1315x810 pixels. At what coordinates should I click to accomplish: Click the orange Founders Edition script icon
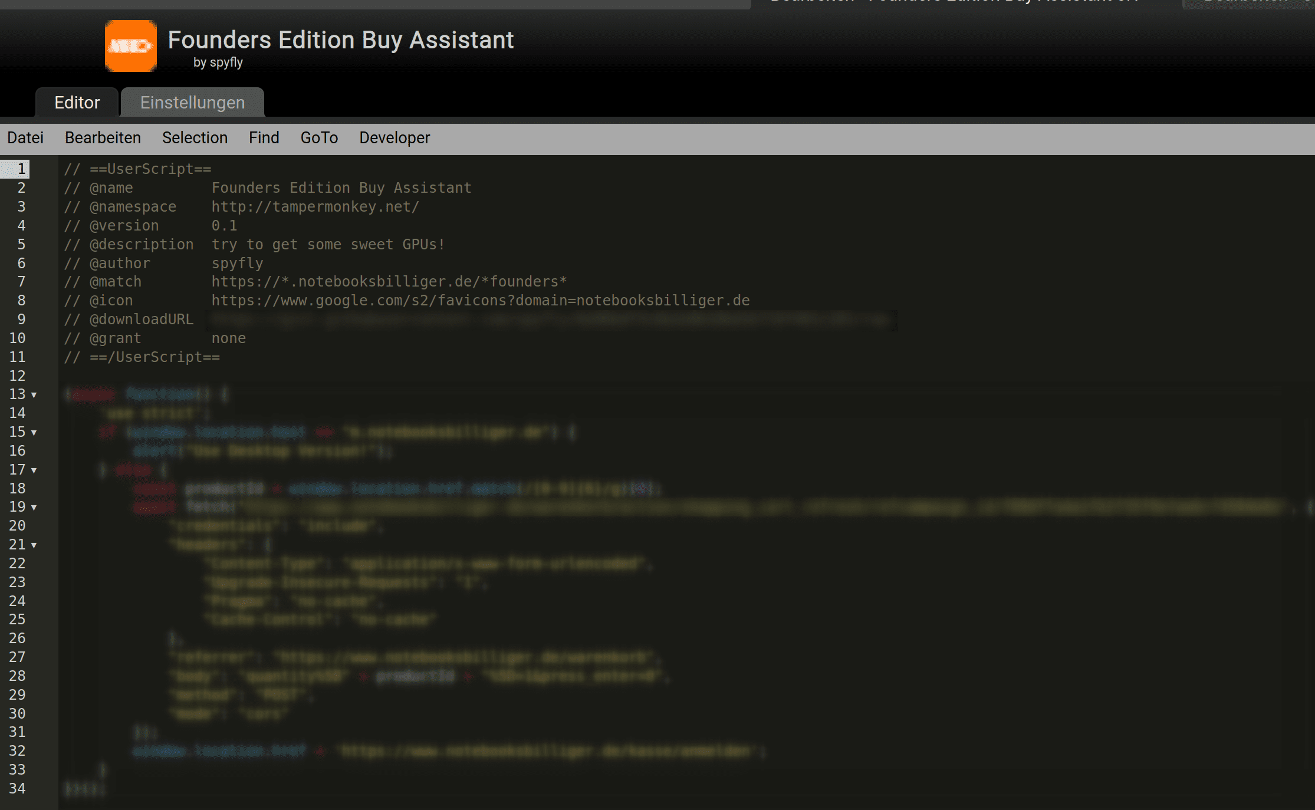(130, 46)
